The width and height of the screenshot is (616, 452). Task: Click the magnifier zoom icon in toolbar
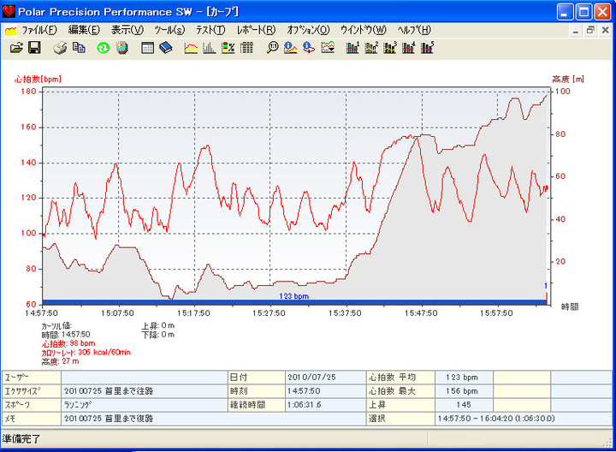[272, 48]
